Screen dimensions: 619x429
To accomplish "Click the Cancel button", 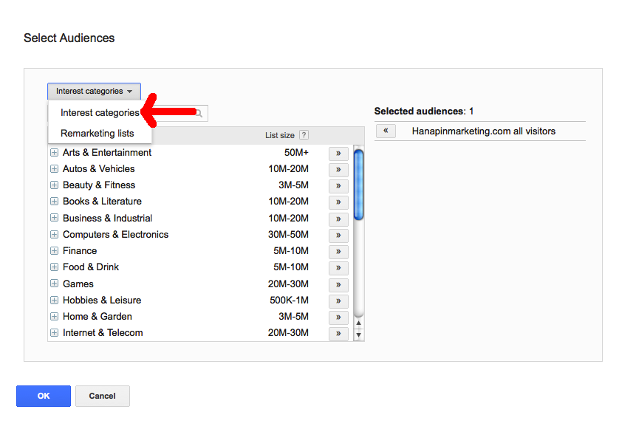I will pos(102,396).
